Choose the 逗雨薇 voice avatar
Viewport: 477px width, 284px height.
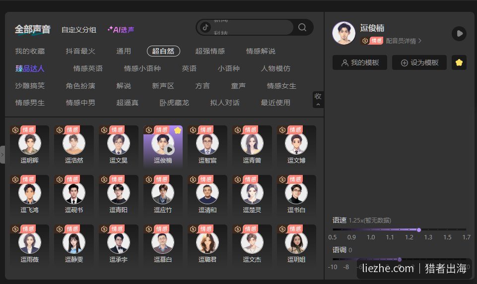pos(29,242)
